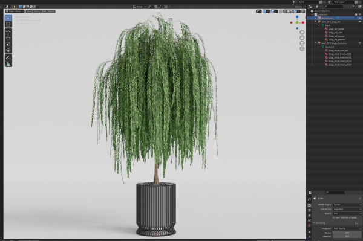Open the Modifier properties tab
The width and height of the screenshot is (363, 241).
(310, 237)
